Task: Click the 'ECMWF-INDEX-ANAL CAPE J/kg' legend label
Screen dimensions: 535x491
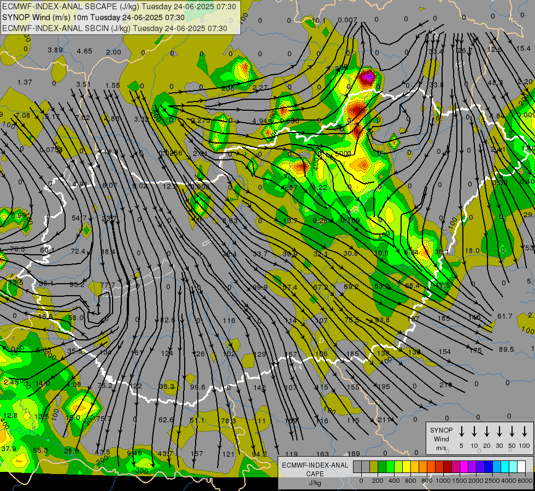Action: coord(315,474)
